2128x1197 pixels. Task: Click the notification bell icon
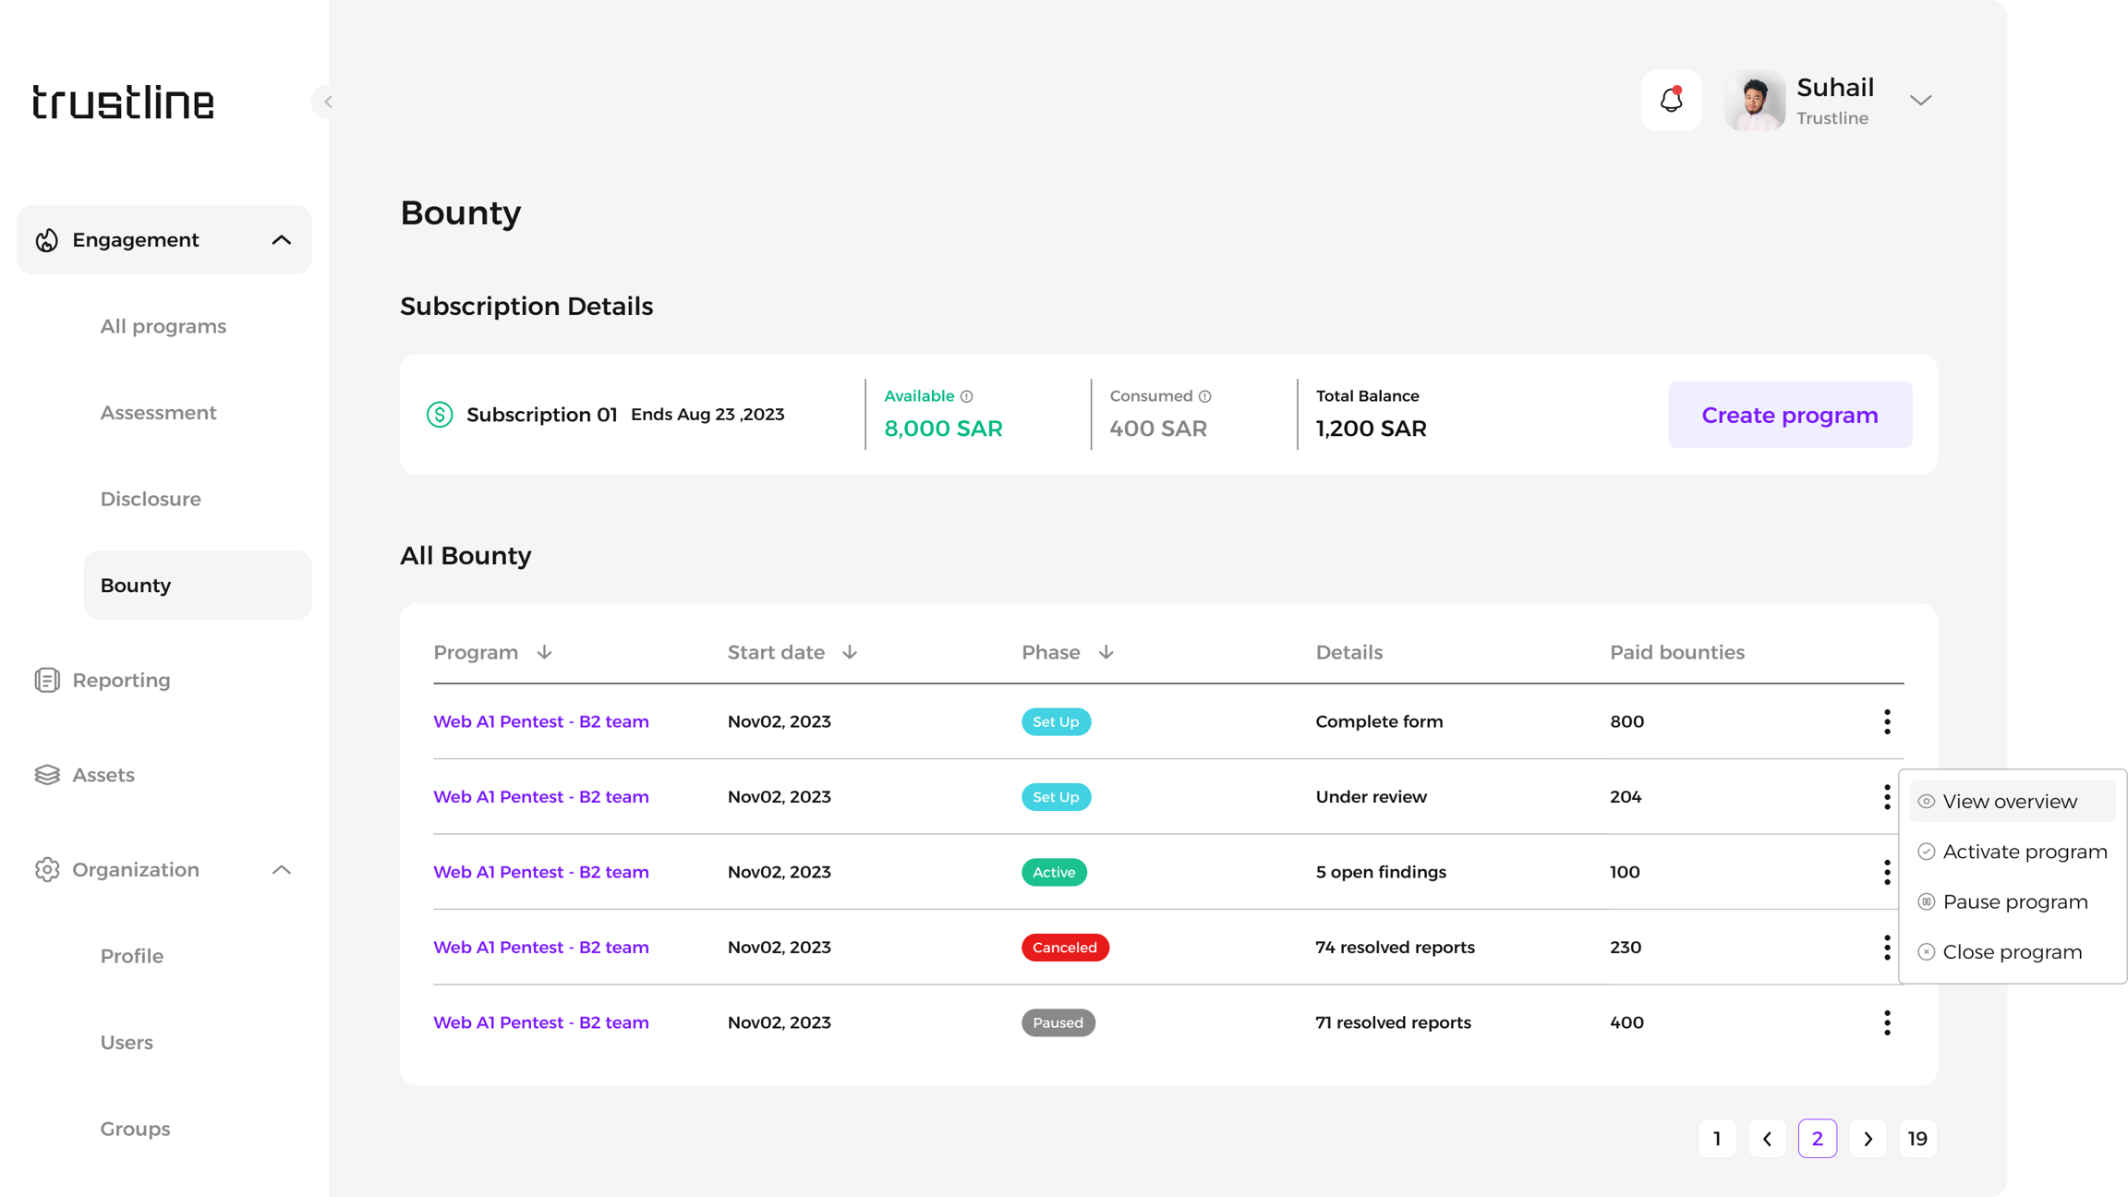click(1671, 100)
